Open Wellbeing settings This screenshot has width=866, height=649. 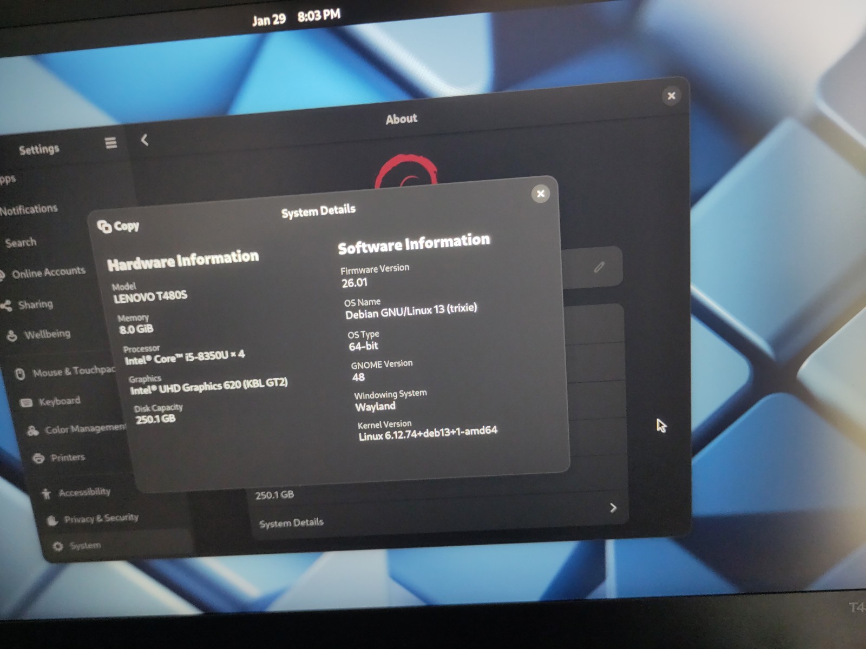coord(47,334)
